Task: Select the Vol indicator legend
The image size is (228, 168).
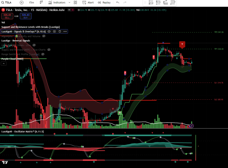Action: coord(3,22)
